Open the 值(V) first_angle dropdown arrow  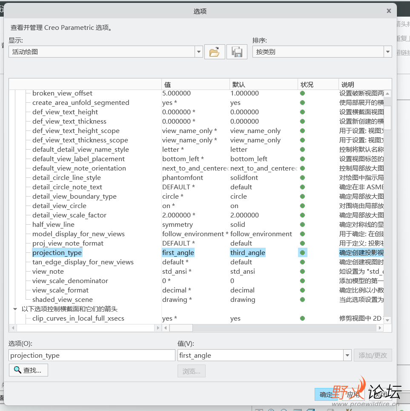pyautogui.click(x=347, y=356)
